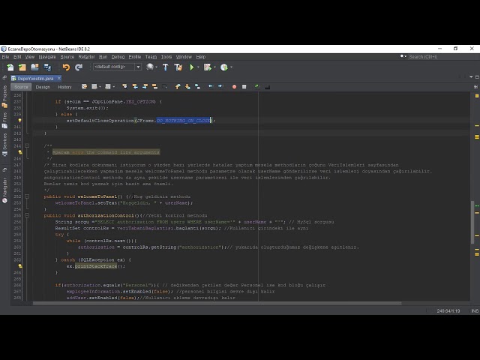Click the New File icon
Viewport: 480px width, 360px height.
pos(10,67)
